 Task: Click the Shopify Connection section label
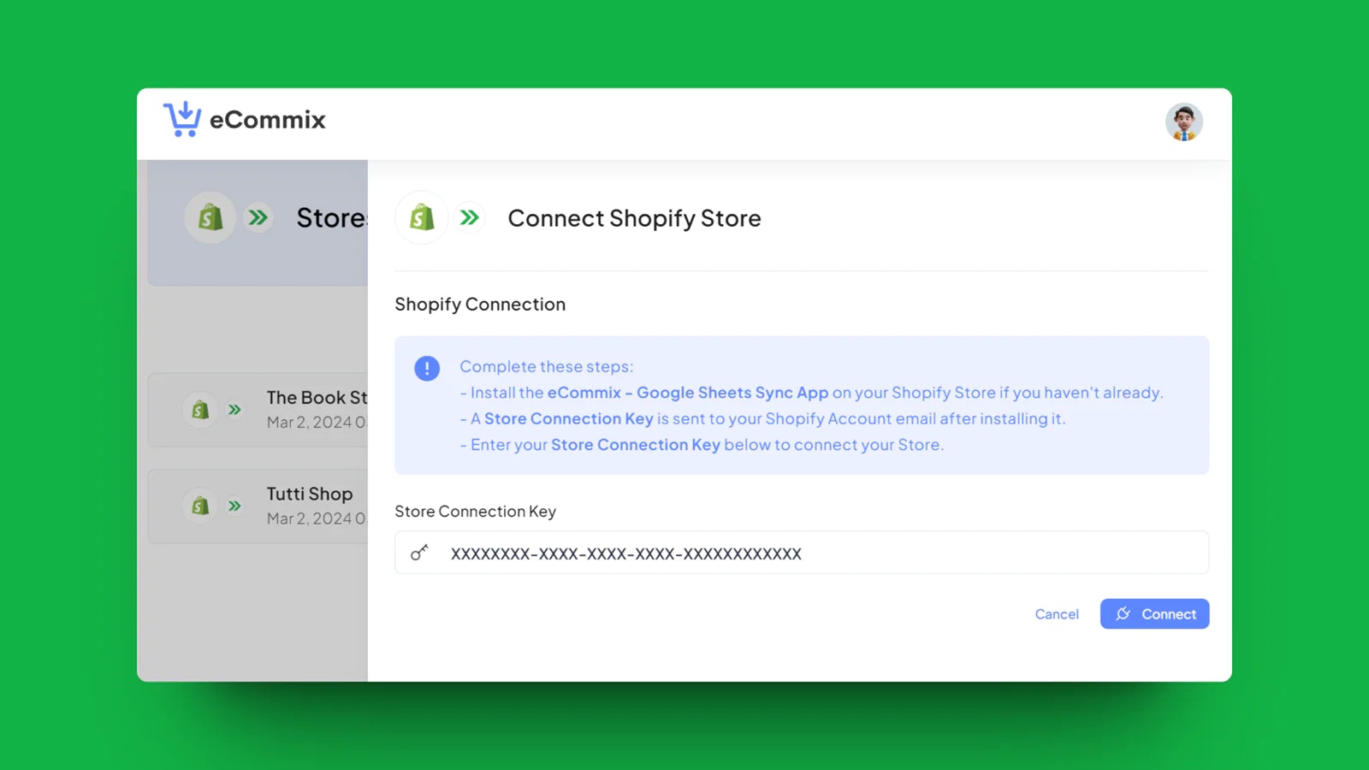click(x=480, y=305)
